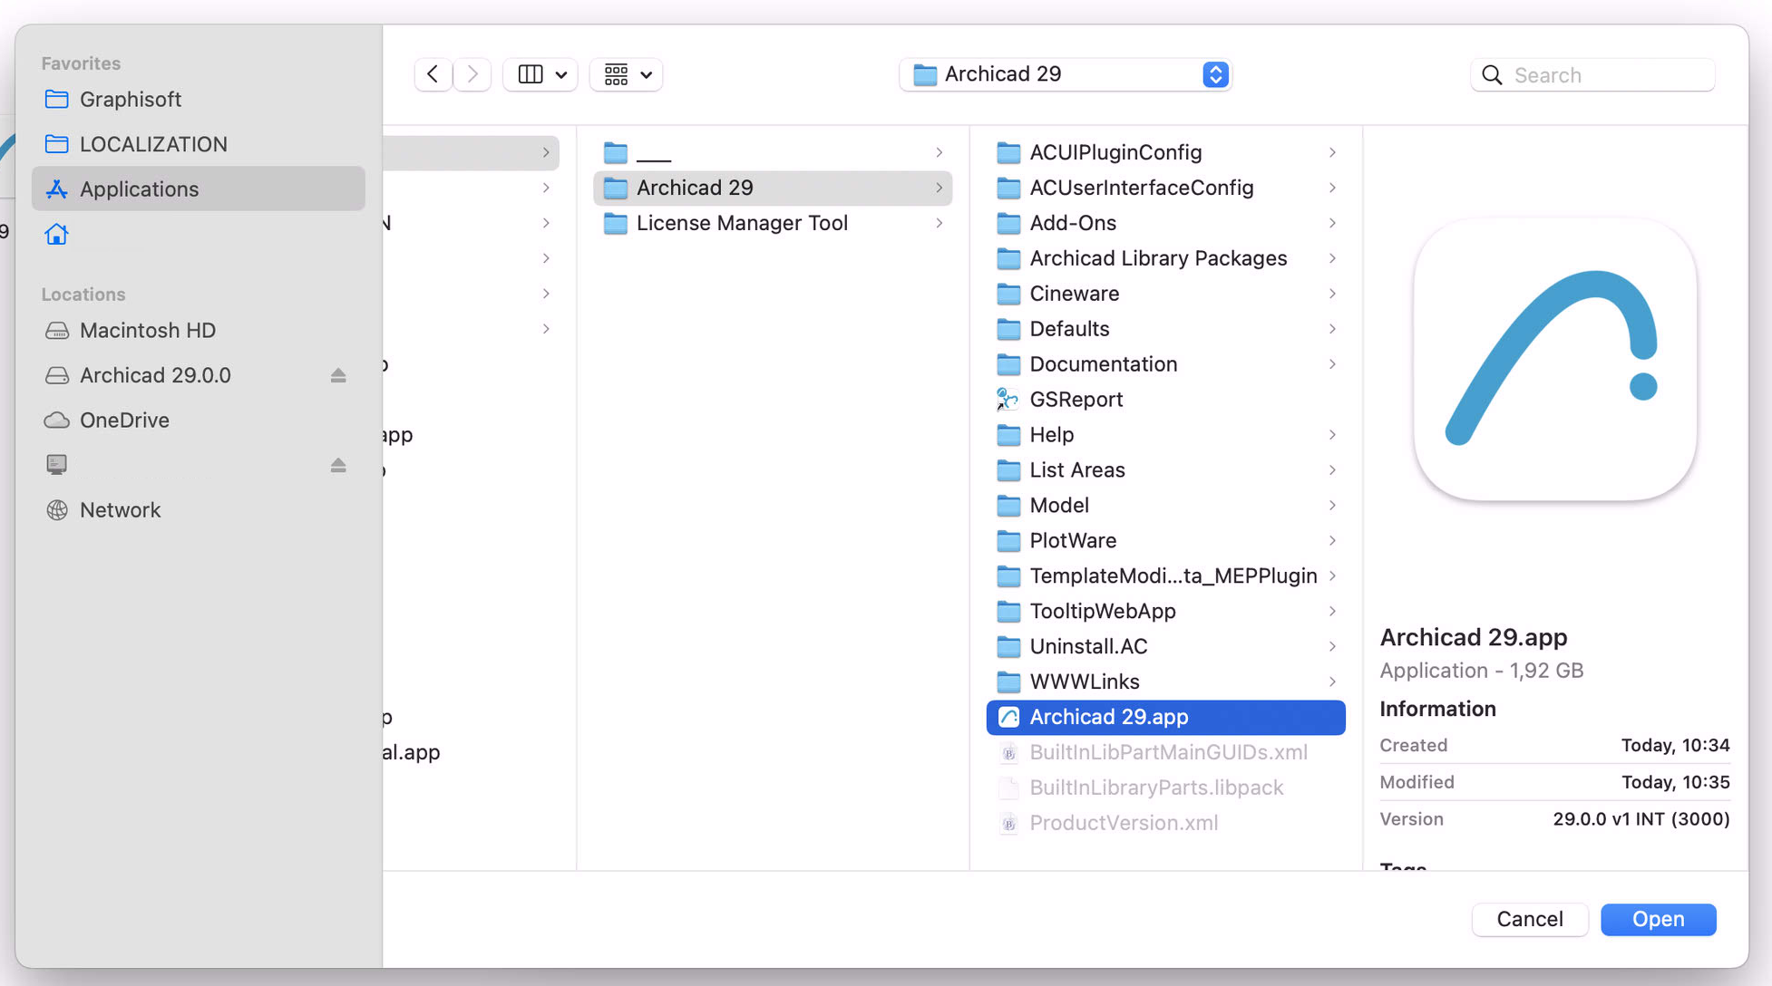The width and height of the screenshot is (1772, 986).
Task: Select Macintosh HD drive
Action: click(147, 331)
